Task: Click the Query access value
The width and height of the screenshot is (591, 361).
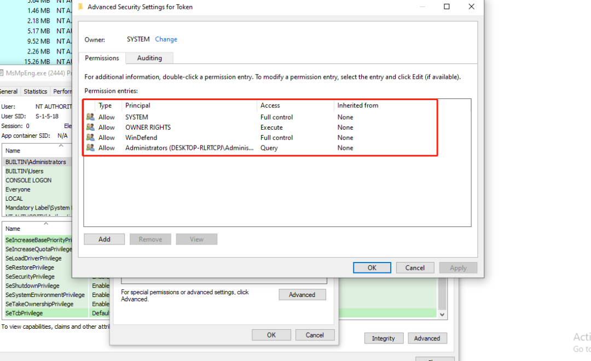Action: [269, 148]
